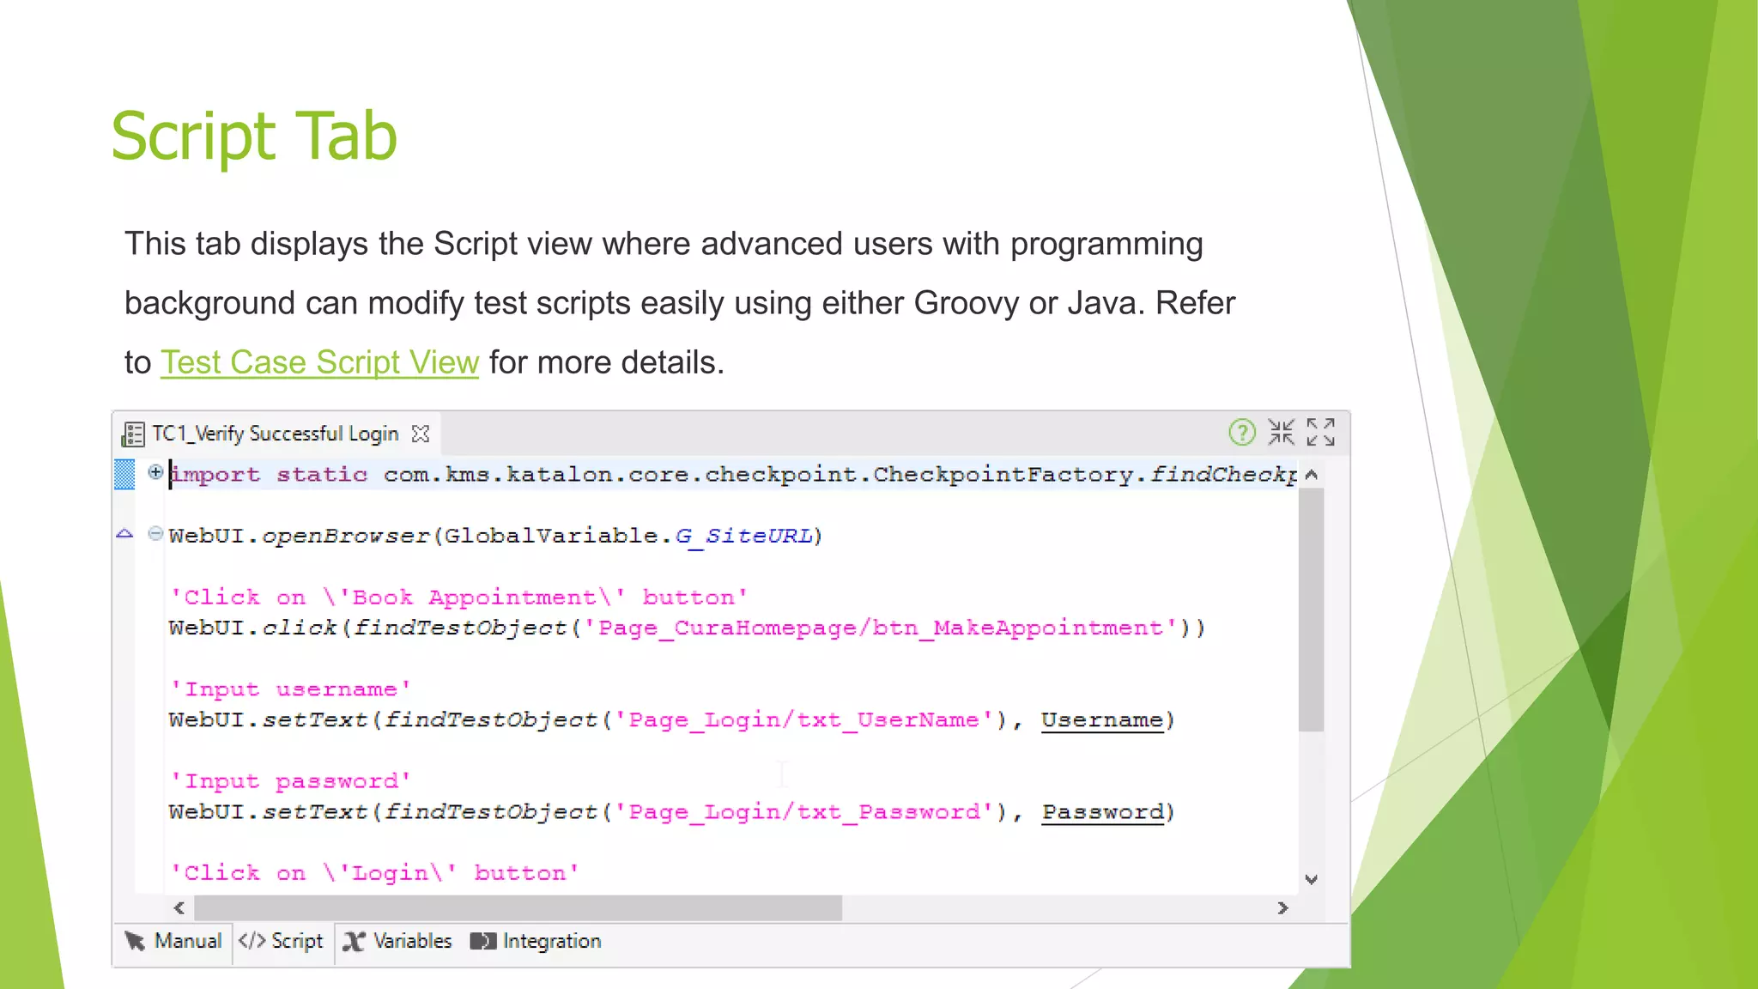Click the green help question mark icon
The height and width of the screenshot is (989, 1758).
pos(1242,432)
